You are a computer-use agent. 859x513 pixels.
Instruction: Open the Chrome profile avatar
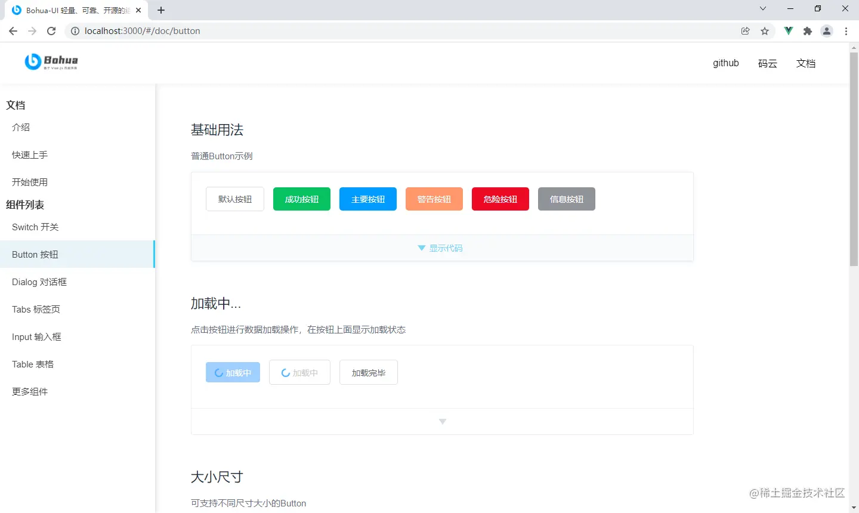827,31
